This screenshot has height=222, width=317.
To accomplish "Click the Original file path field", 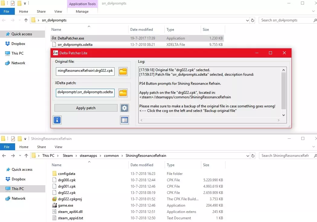I will tap(85, 71).
